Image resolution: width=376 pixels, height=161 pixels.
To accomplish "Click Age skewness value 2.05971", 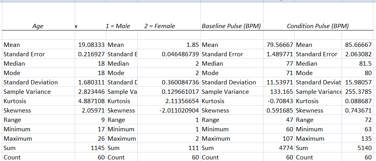I will (93, 111).
